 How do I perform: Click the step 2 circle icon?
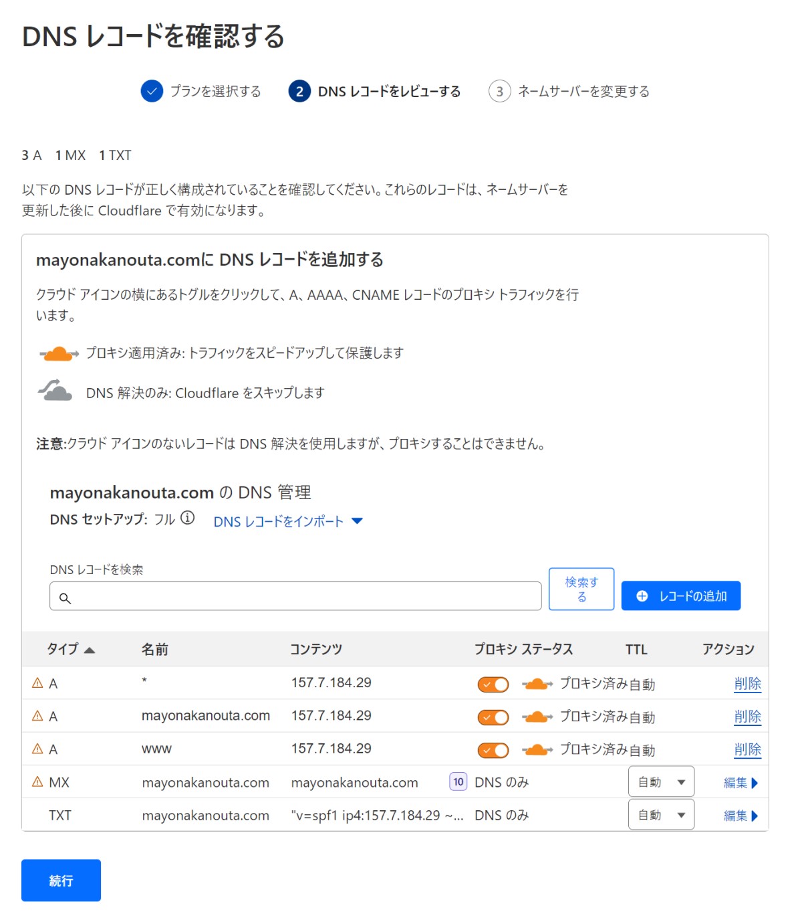pyautogui.click(x=299, y=91)
